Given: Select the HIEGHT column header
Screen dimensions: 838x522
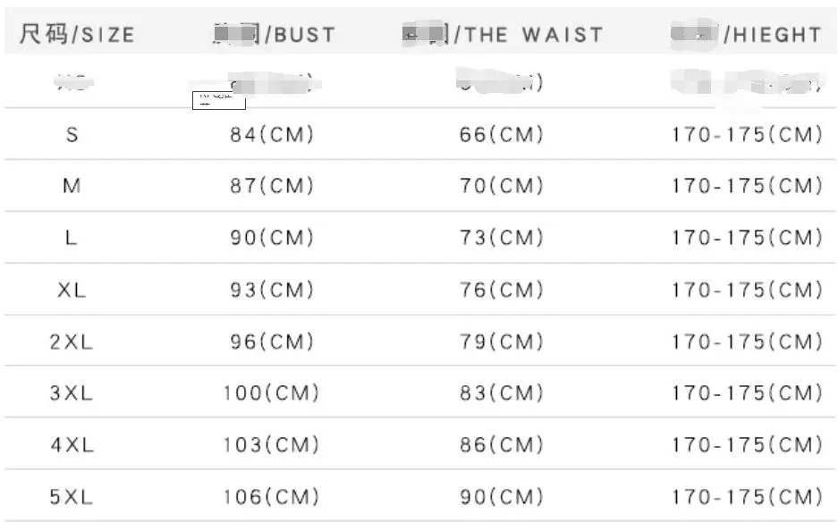Looking at the screenshot, I should [x=746, y=35].
